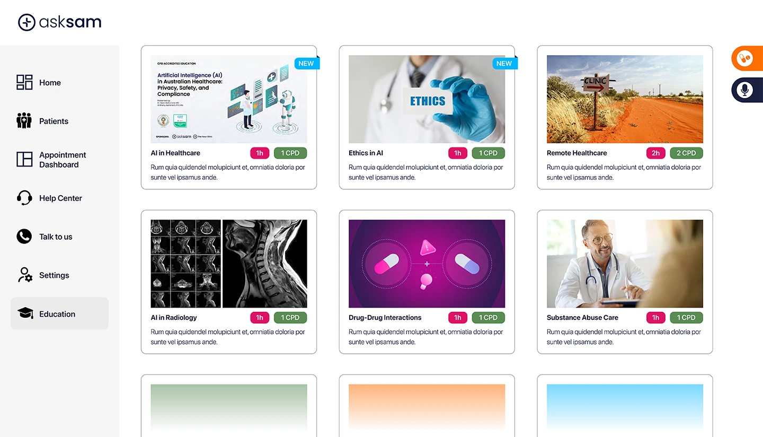Click the 2h duration badge
Image resolution: width=763 pixels, height=437 pixels.
(656, 153)
